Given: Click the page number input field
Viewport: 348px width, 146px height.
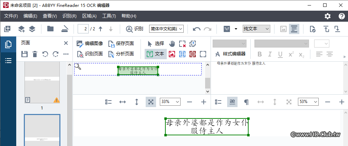Looking at the screenshot, I should [83, 29].
